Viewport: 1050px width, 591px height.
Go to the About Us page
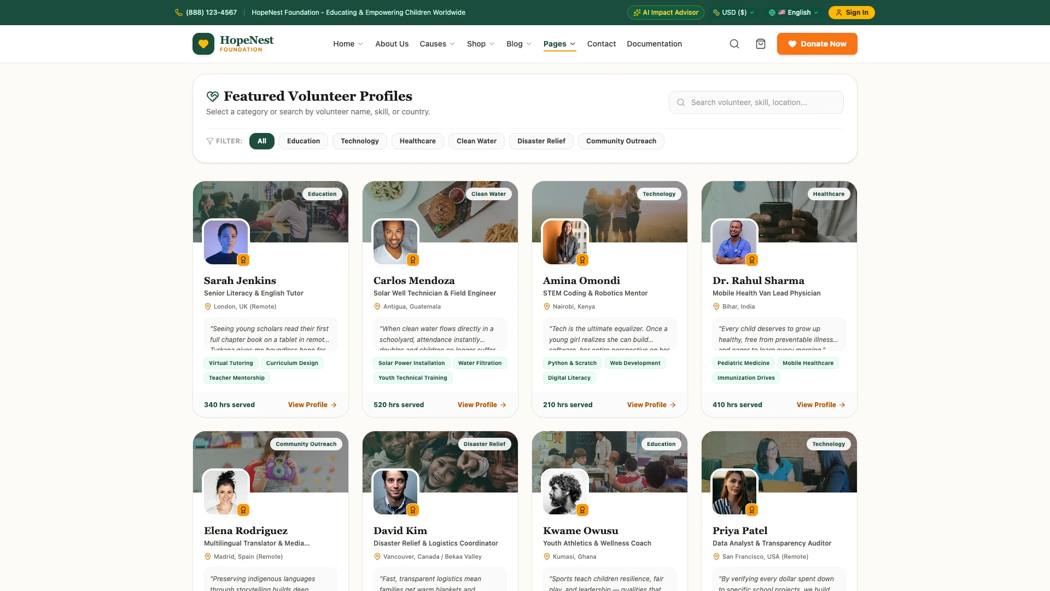pos(392,44)
